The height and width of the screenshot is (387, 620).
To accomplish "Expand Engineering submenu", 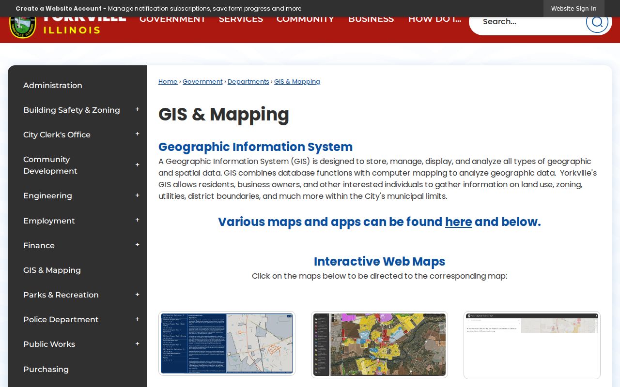I will pos(138,195).
